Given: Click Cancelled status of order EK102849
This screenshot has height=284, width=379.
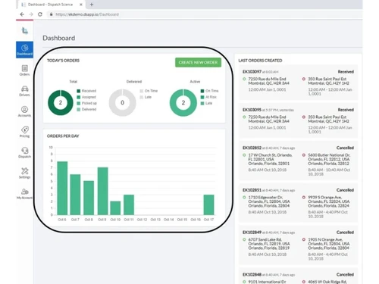Looking at the screenshot, I should coord(345,233).
